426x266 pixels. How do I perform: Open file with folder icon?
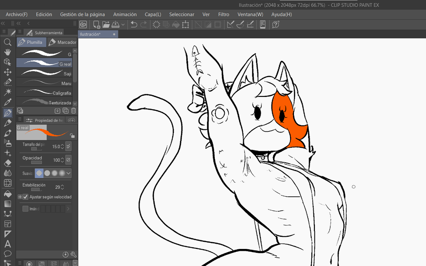tap(106, 25)
